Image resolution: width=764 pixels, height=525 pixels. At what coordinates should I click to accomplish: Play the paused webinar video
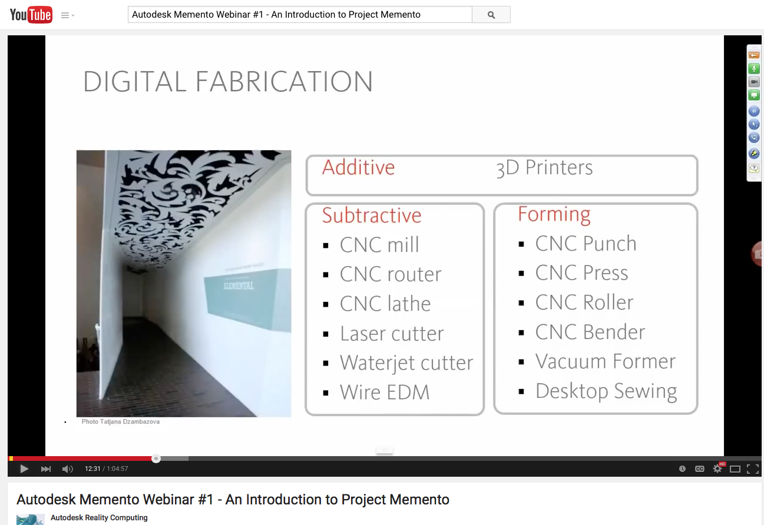tap(24, 469)
